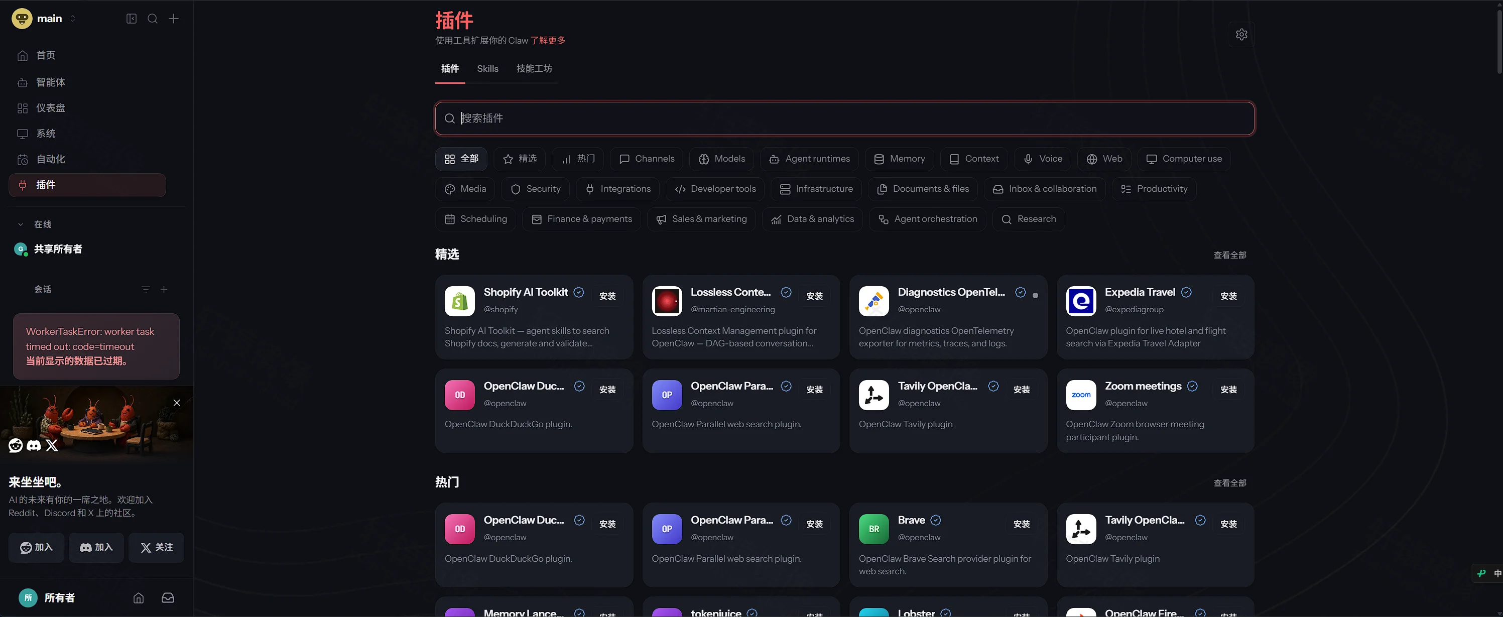Open the 了解更多 link
This screenshot has width=1503, height=617.
click(x=548, y=40)
